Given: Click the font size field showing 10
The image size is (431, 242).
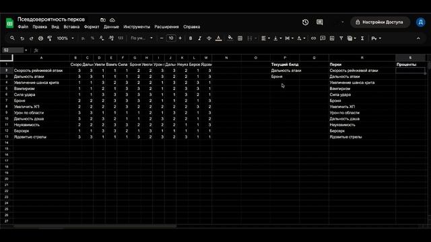Looking at the screenshot, I should point(171,38).
